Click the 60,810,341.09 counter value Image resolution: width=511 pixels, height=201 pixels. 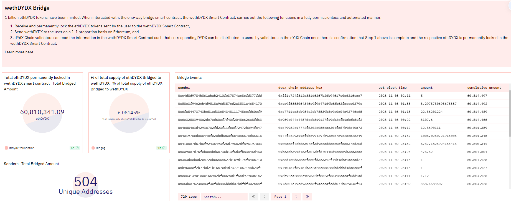pyautogui.click(x=42, y=112)
